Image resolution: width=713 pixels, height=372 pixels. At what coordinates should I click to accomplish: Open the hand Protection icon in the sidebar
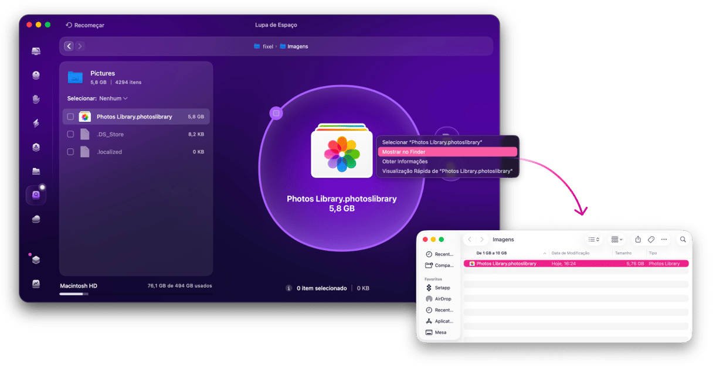click(x=36, y=99)
